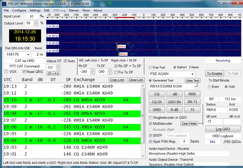Open the Configure menu
This screenshot has width=243, height=168.
tap(19, 10)
